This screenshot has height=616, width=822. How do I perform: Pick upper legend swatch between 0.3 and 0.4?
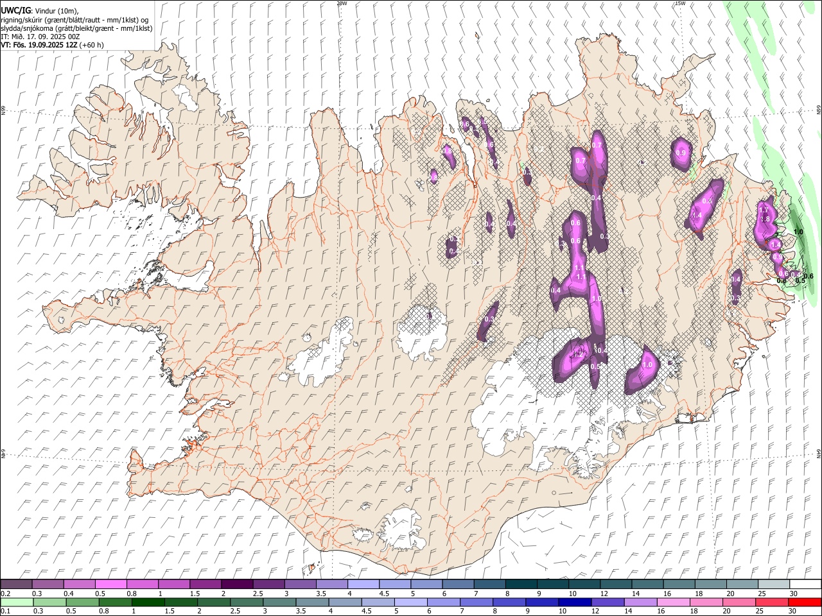[48, 584]
